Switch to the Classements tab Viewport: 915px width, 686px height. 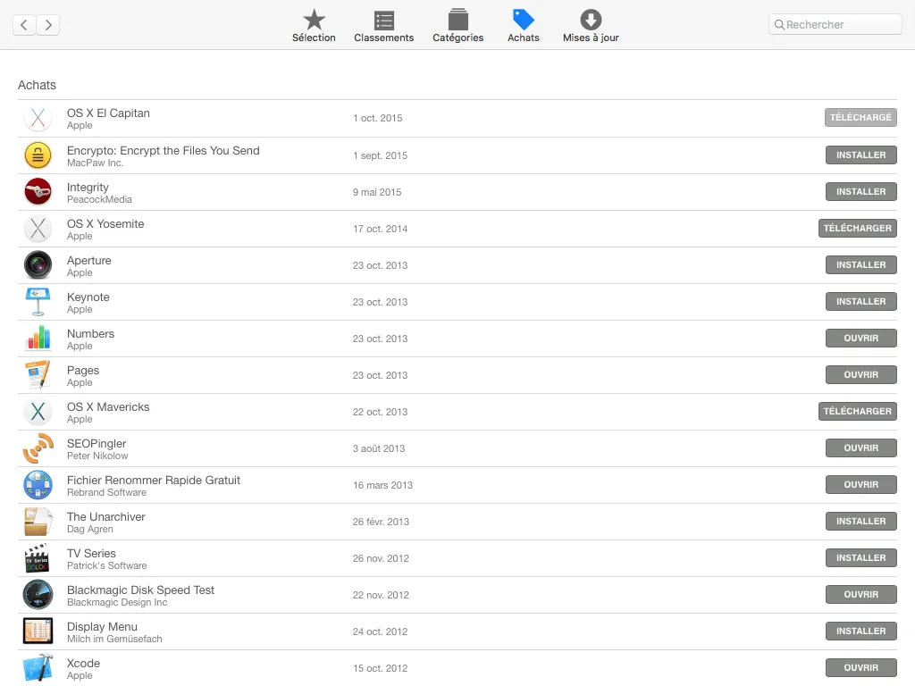383,26
